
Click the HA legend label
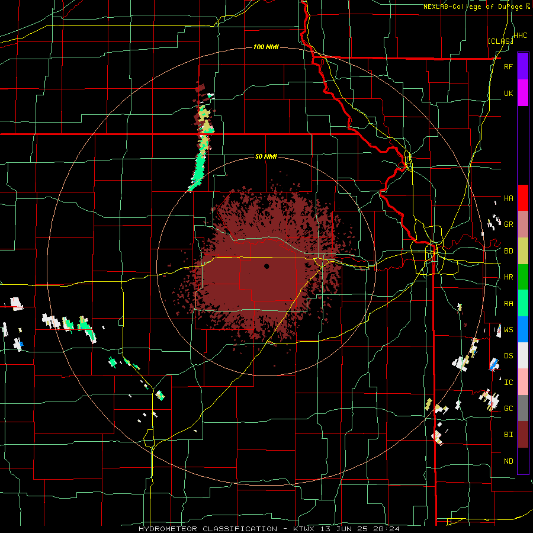pyautogui.click(x=508, y=198)
